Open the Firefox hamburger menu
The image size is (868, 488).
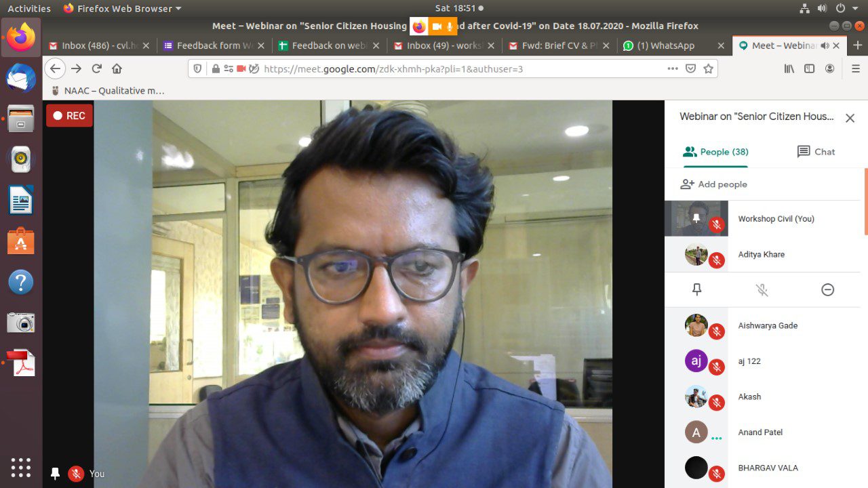[x=855, y=68]
